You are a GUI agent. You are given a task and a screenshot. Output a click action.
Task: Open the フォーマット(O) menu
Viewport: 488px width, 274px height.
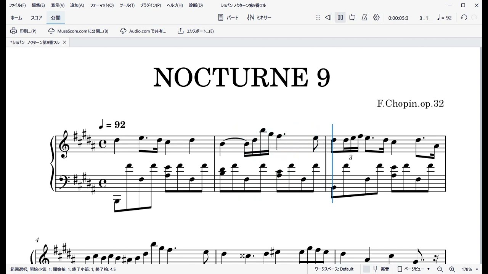pyautogui.click(x=102, y=5)
